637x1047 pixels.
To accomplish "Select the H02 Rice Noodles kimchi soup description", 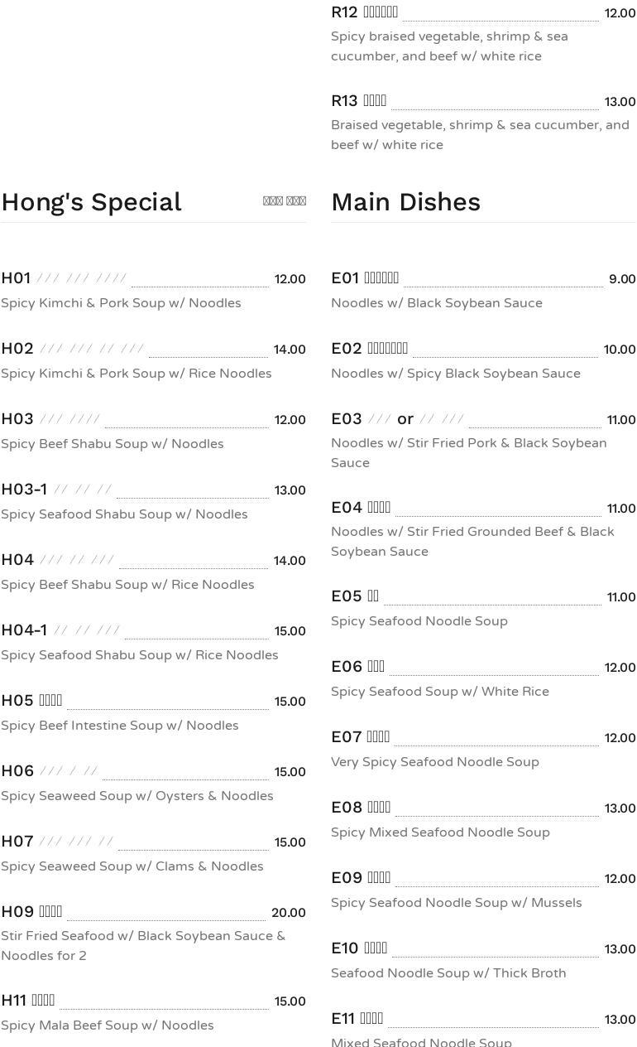I will [x=136, y=374].
